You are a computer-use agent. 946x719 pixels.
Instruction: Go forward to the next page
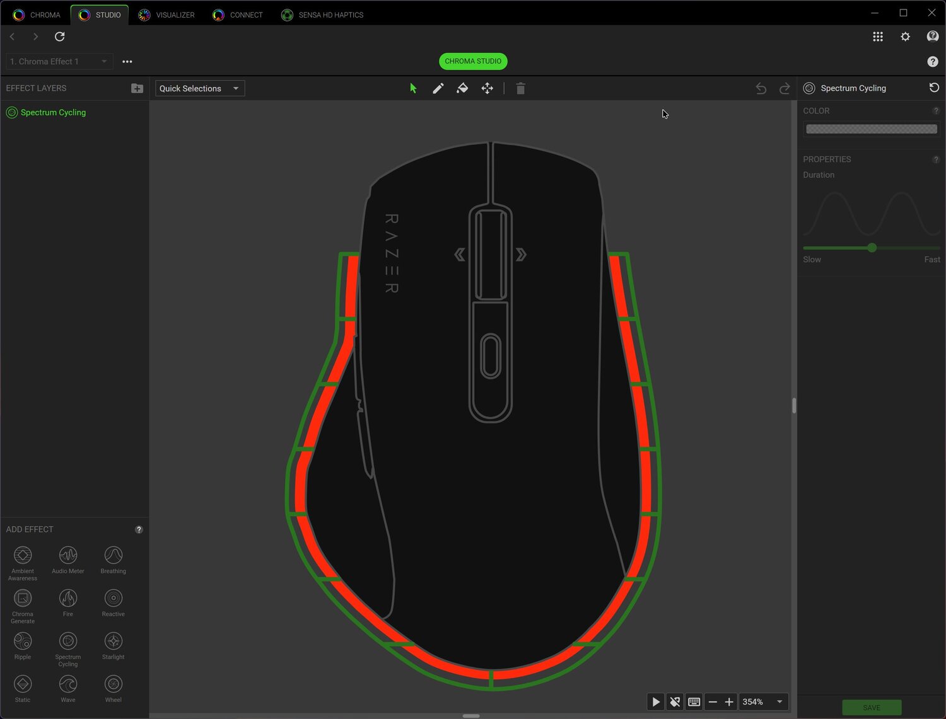point(35,37)
